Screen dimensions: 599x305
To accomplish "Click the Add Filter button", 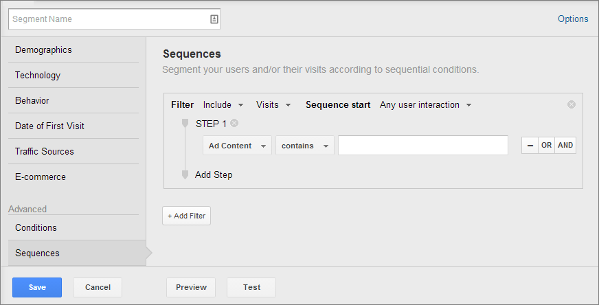I will pyautogui.click(x=186, y=216).
